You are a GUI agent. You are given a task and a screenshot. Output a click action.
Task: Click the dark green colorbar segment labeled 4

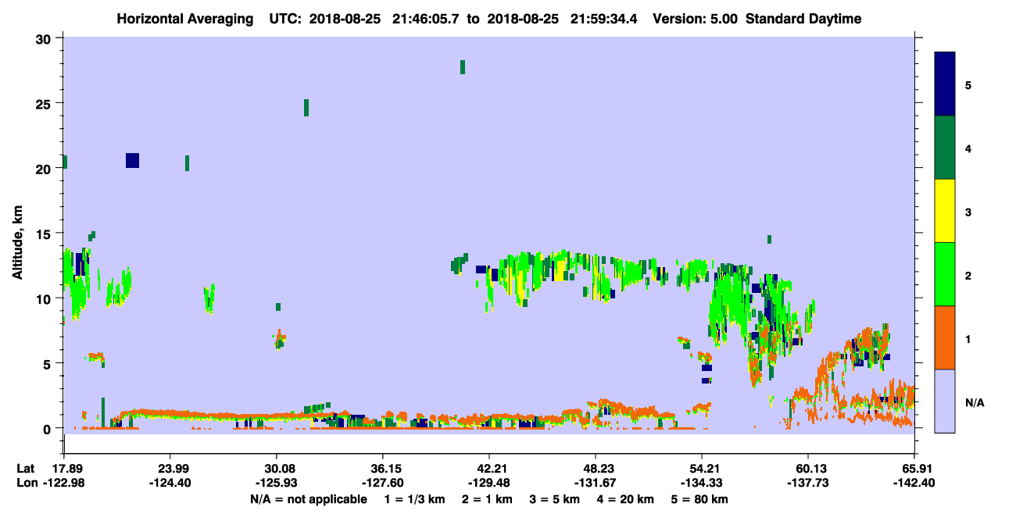(x=945, y=148)
